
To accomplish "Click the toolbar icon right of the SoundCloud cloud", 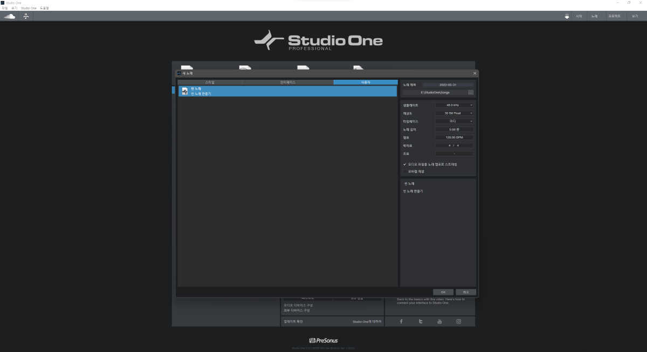I will click(26, 16).
